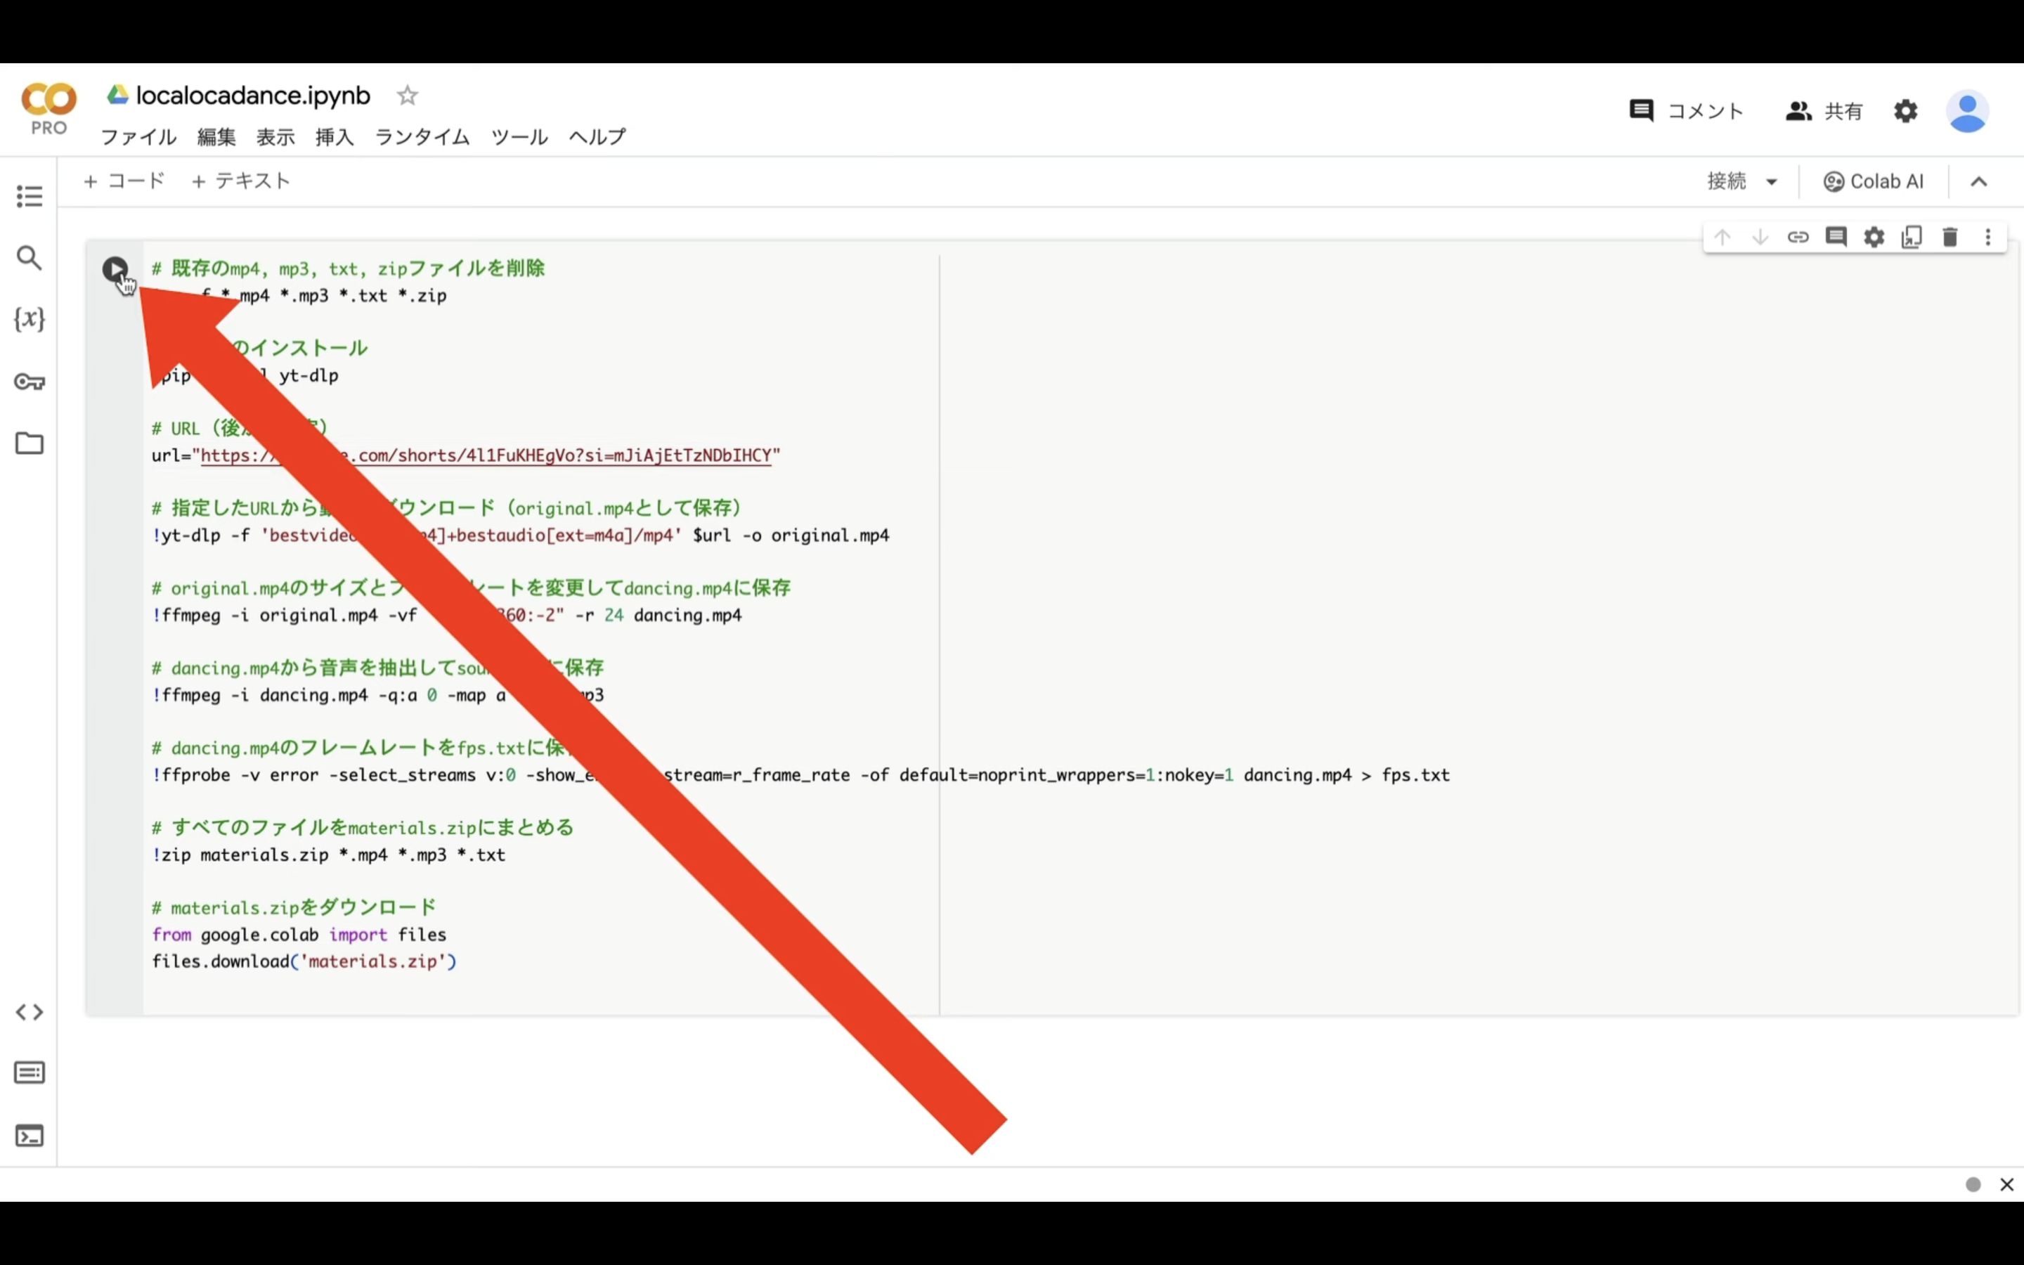Click the '!zip materials.zip' code line

tap(328, 855)
